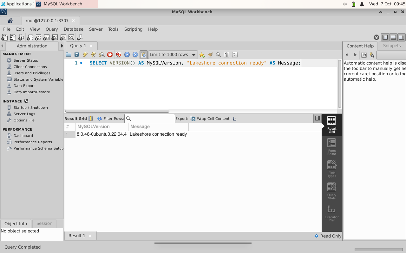
Task: Open script file folder icon in editor
Action: [69, 55]
